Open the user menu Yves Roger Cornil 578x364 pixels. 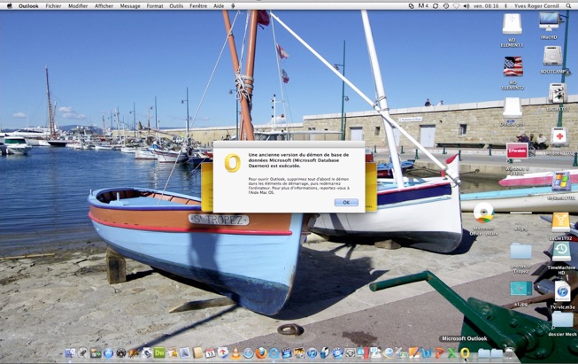[x=536, y=6]
